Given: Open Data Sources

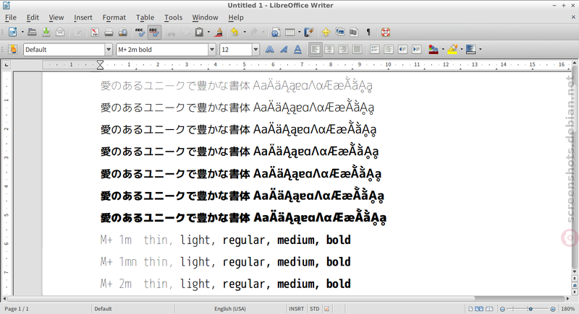Looking at the screenshot, I should (x=354, y=32).
